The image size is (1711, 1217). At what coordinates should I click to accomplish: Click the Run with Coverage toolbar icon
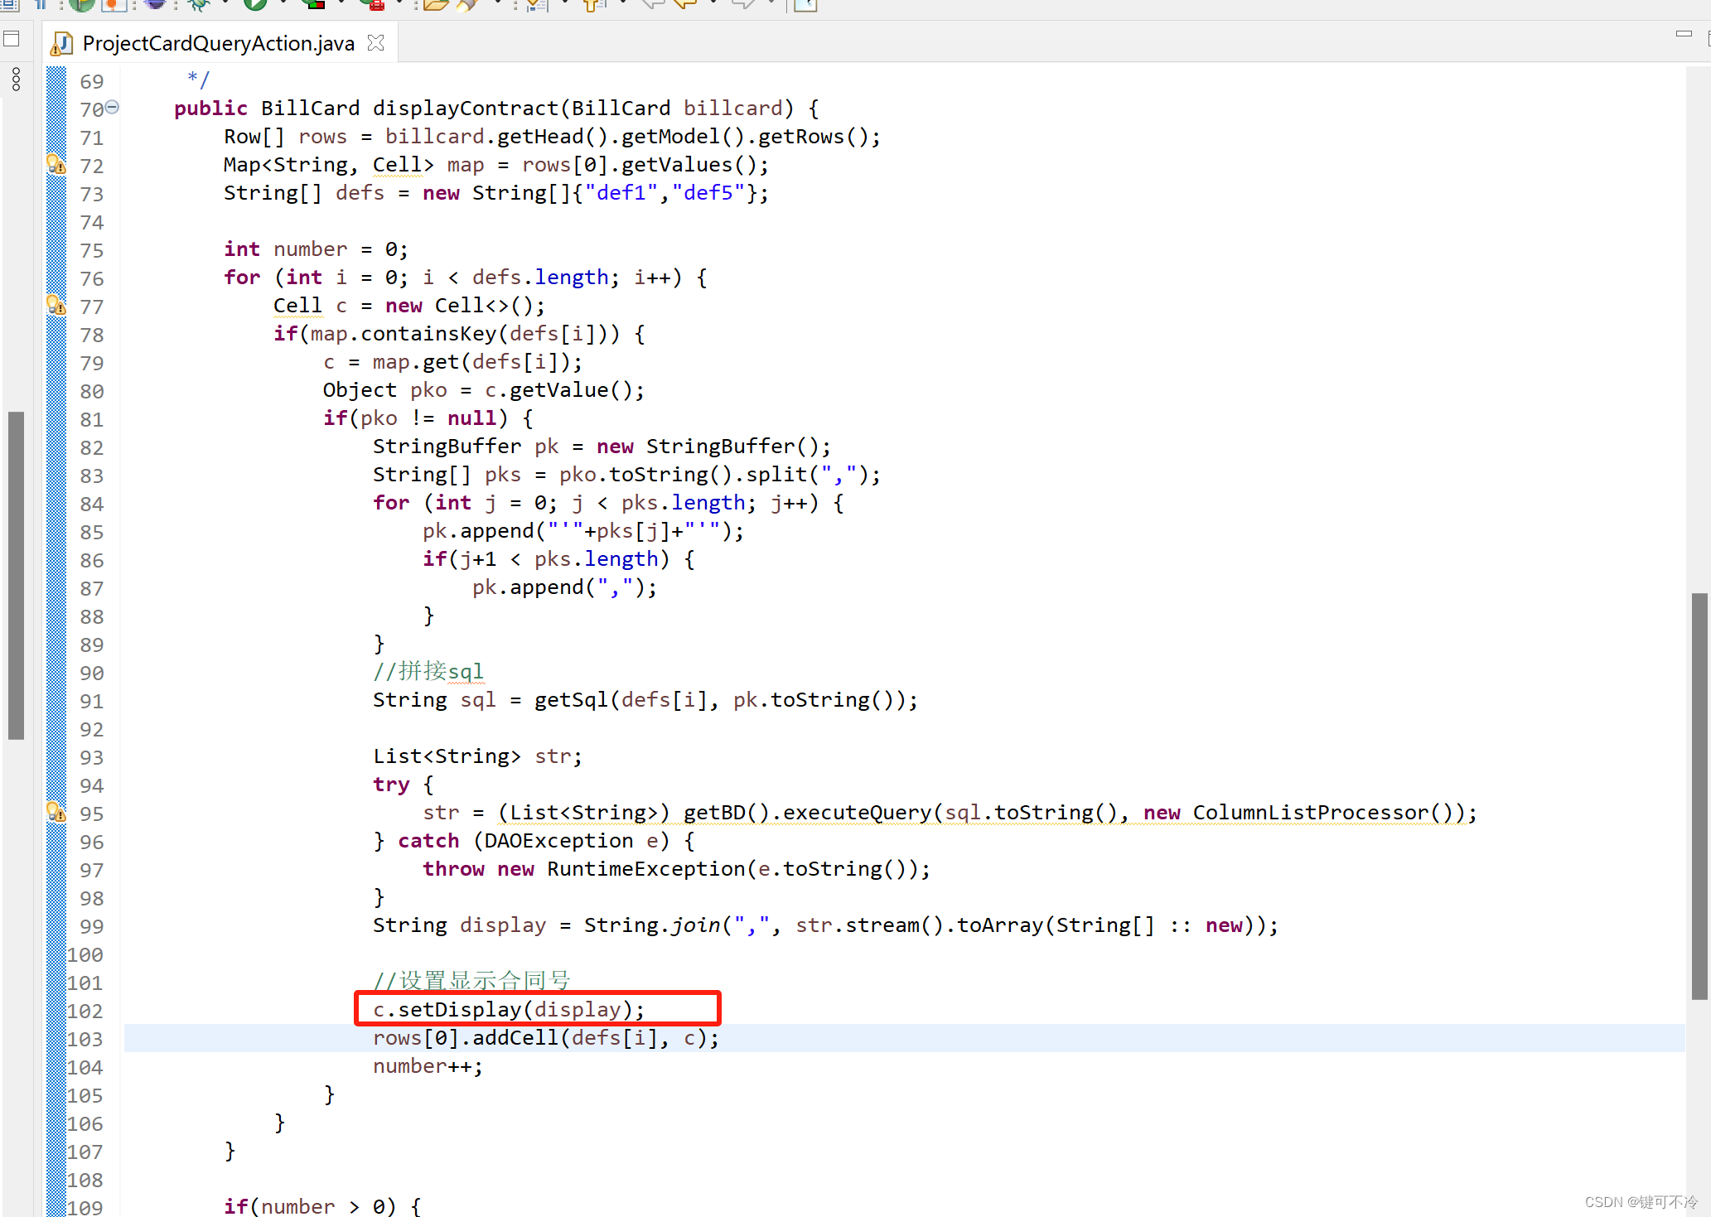point(314,3)
